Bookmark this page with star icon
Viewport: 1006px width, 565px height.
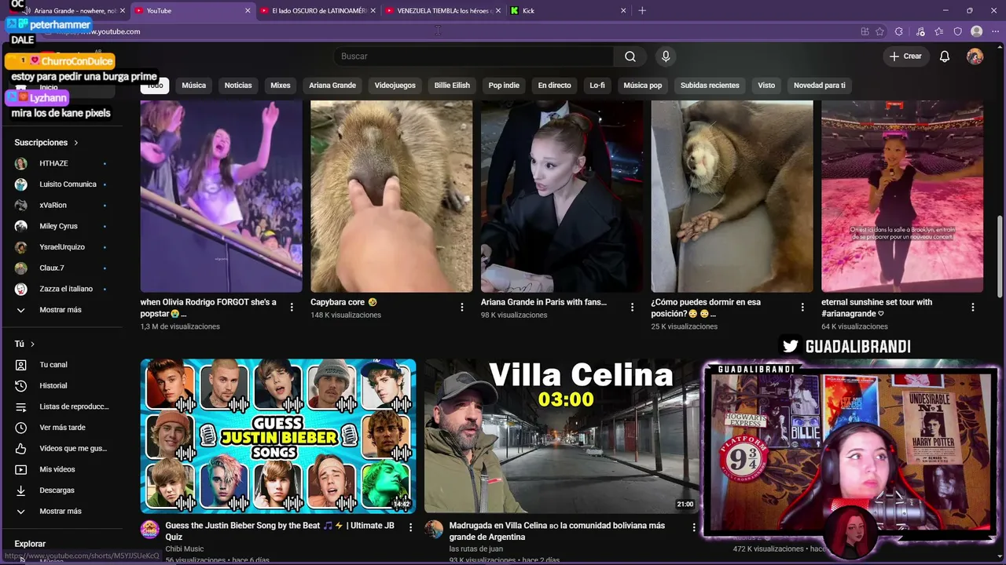pos(879,31)
